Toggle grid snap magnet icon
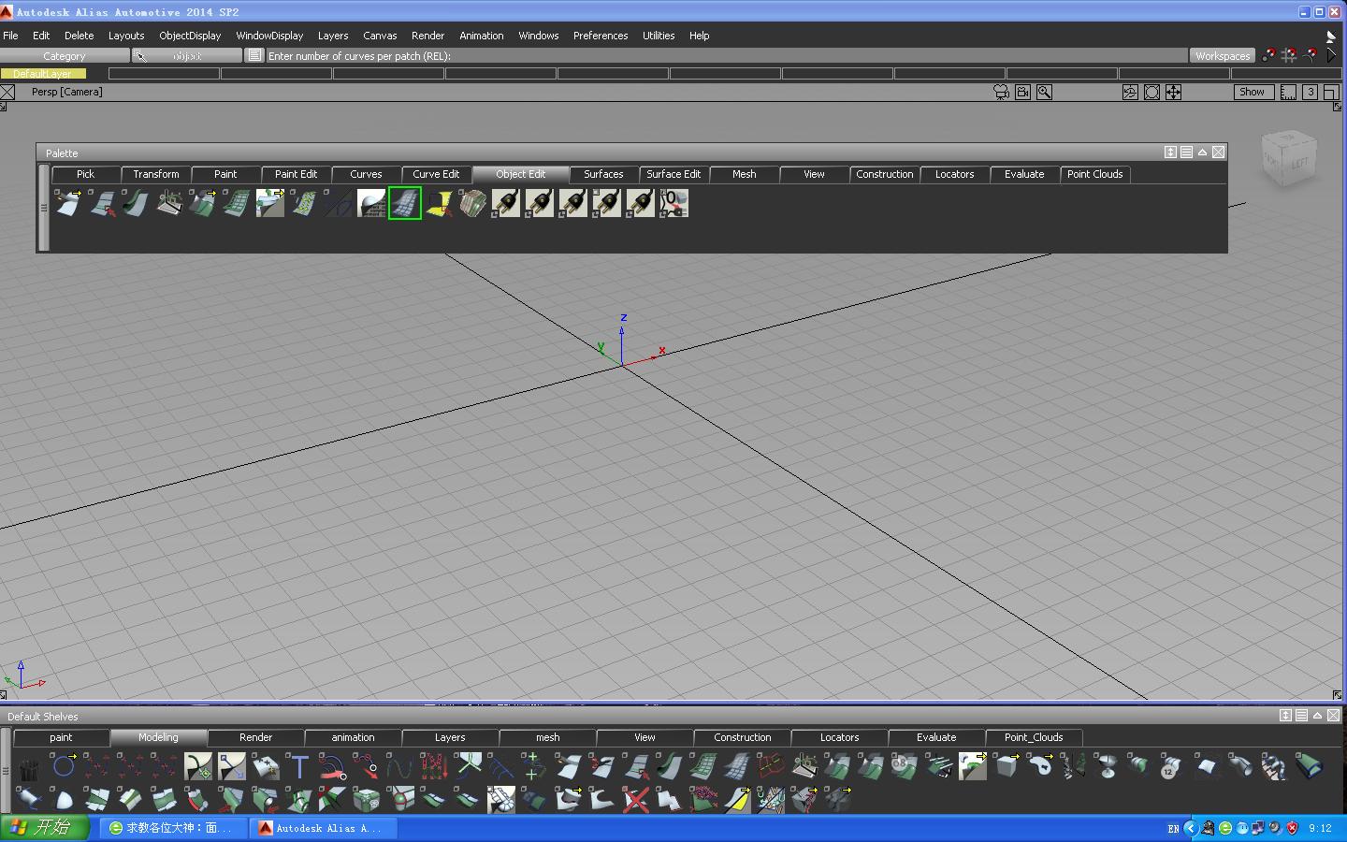This screenshot has width=1347, height=842. [x=1289, y=56]
